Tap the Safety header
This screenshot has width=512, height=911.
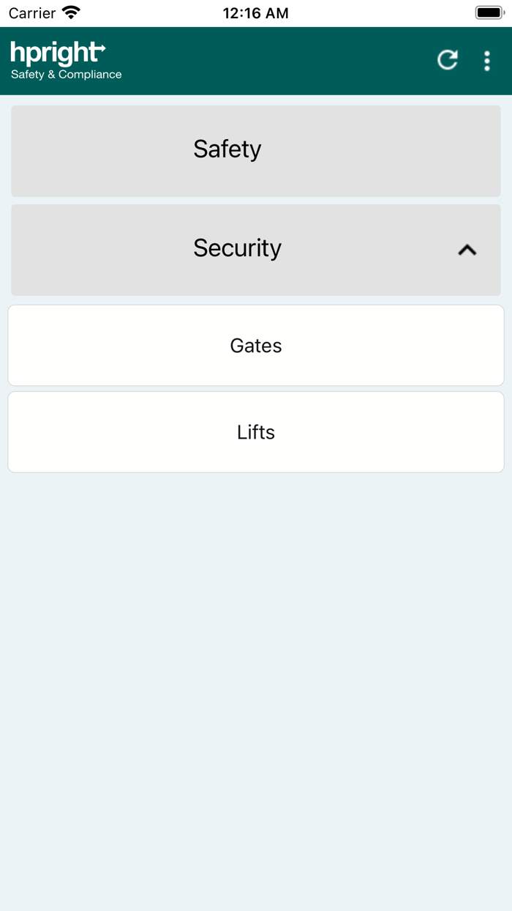(x=227, y=150)
